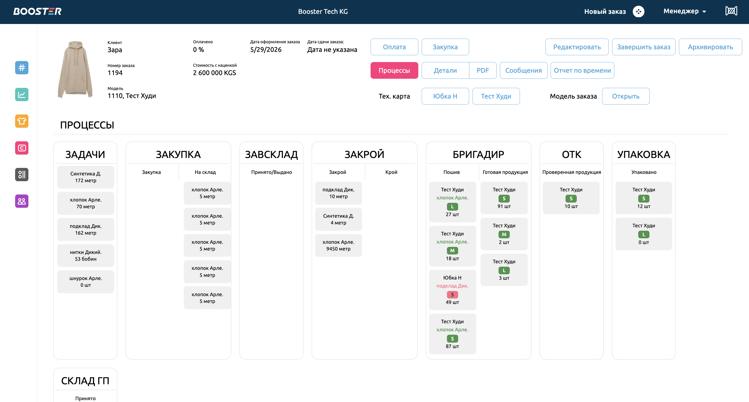Select the active Процессы tab
749x402 pixels.
tap(394, 70)
